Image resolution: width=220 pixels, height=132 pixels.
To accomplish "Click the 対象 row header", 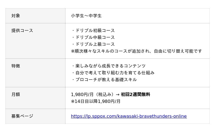I will (16, 16).
